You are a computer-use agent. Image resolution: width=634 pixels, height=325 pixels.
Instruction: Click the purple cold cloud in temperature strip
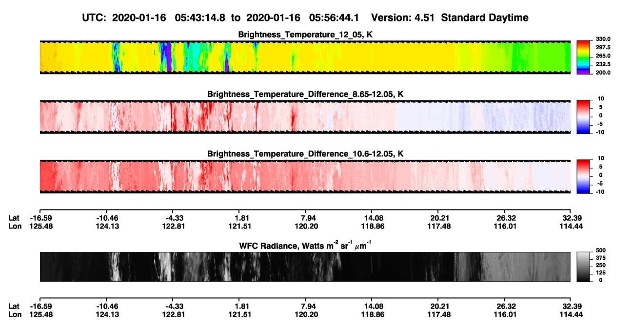click(166, 57)
